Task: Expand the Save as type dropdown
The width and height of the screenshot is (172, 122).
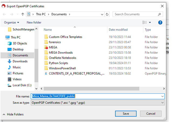Action: [x=162, y=103]
